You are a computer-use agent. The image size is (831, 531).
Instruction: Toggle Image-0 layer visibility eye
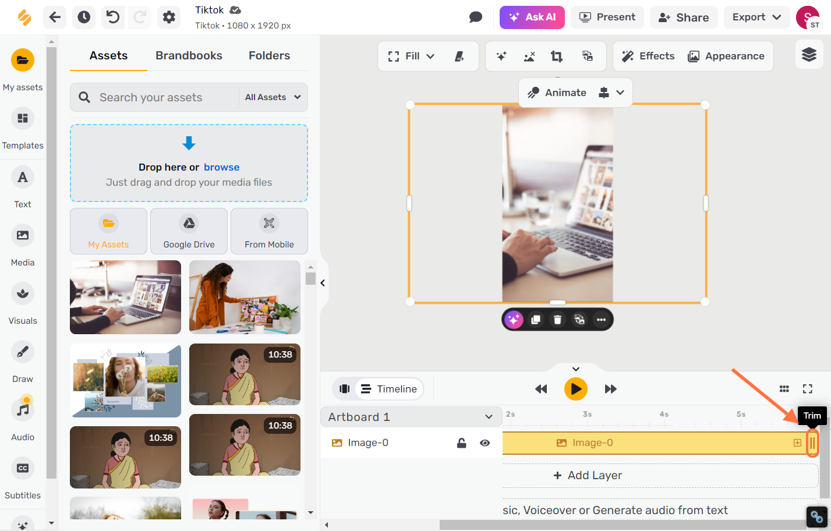pos(485,443)
